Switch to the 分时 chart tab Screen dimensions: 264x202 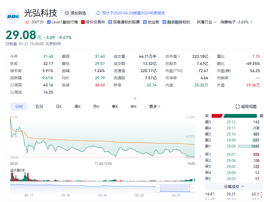(19, 107)
